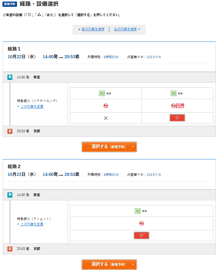Click the 新規予約 badge beside the page title
Image resolution: width=222 pixels, height=270 pixels.
(x=10, y=4)
